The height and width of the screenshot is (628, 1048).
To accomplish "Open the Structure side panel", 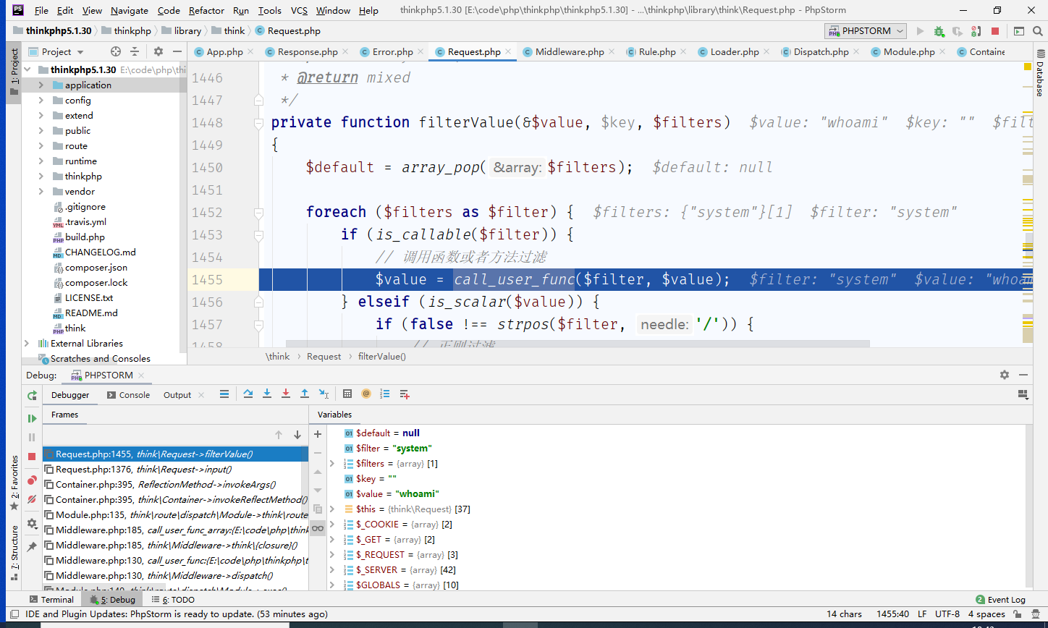I will click(14, 553).
